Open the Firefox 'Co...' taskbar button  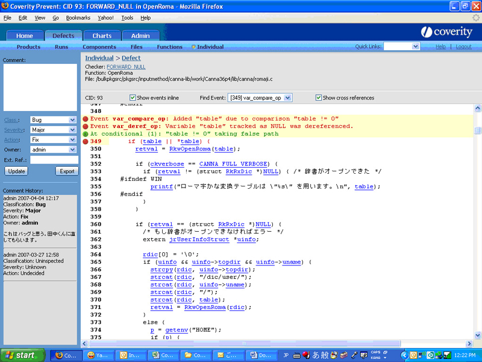coord(66,355)
